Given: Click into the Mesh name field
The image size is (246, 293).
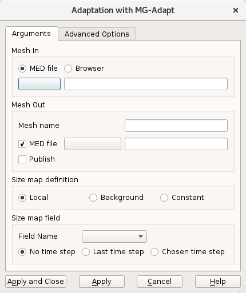Looking at the screenshot, I should click(176, 126).
